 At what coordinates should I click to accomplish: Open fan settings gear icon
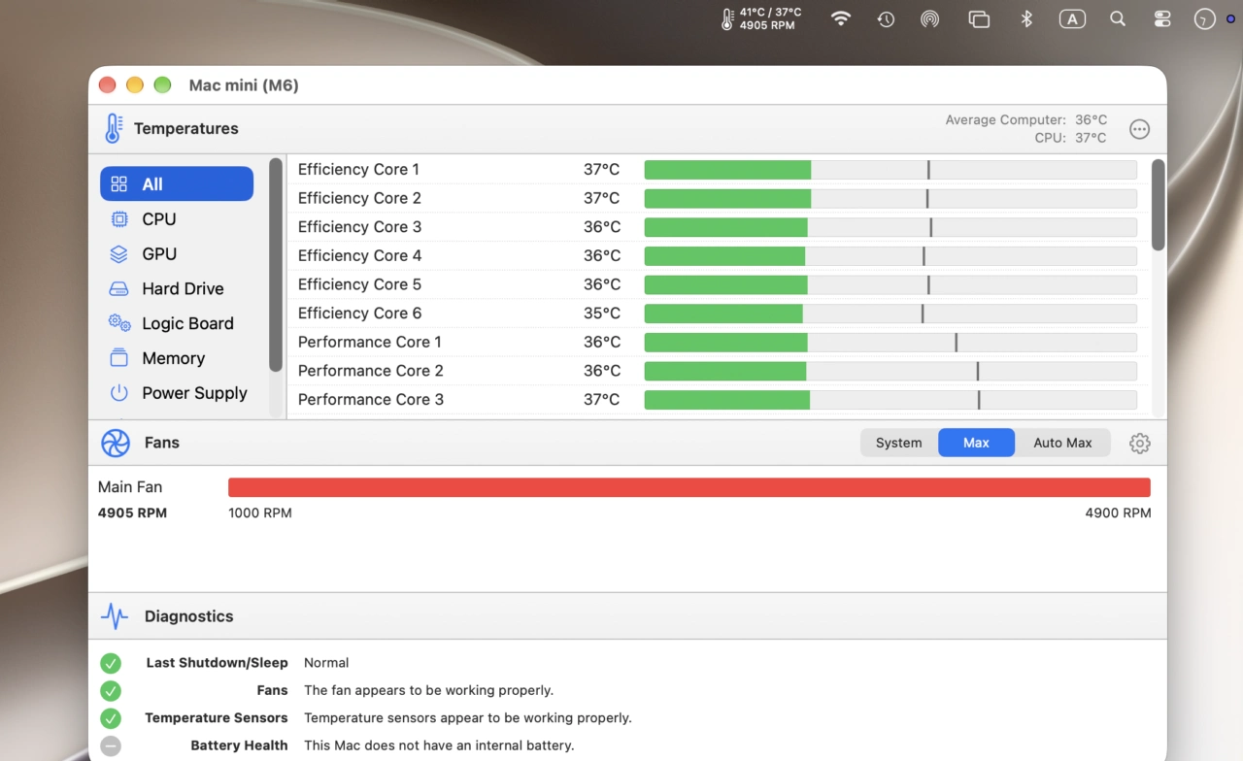[x=1140, y=444]
